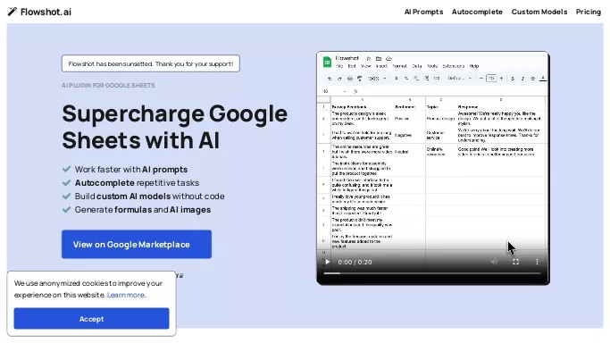The image size is (610, 343).
Task: Toggle Strikethrough in Sheets toolbar
Action: click(532, 79)
